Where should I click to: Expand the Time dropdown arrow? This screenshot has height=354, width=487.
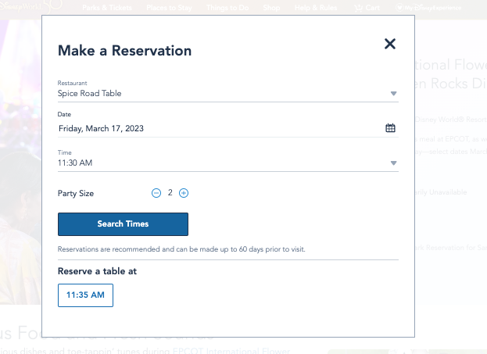394,163
